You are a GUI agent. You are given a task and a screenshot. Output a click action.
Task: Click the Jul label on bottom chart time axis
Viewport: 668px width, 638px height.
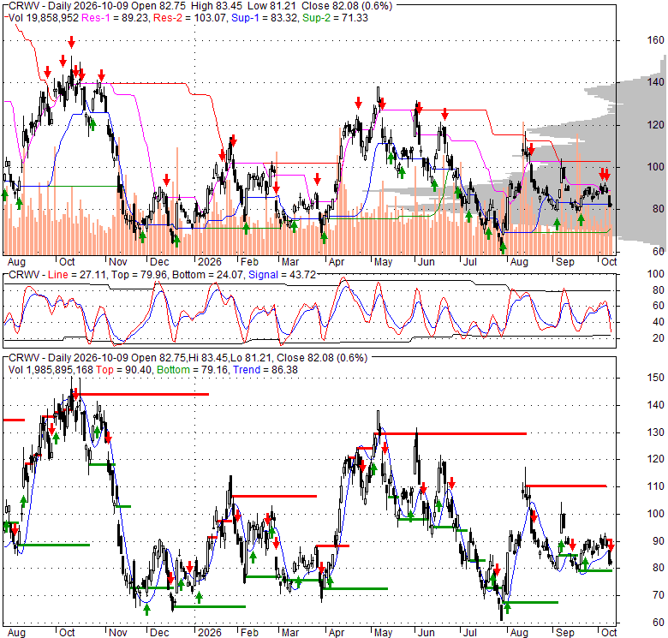(x=469, y=633)
